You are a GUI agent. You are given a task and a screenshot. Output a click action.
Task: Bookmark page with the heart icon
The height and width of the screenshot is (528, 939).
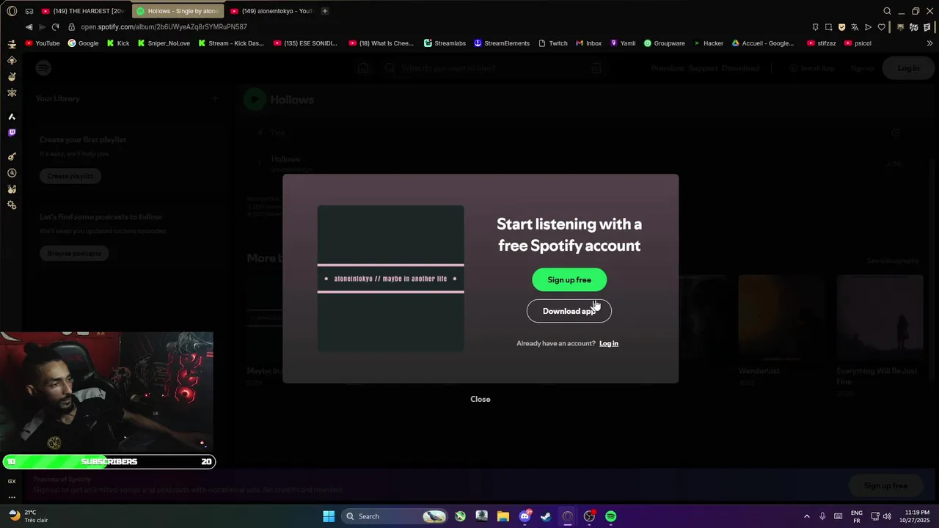tap(881, 27)
